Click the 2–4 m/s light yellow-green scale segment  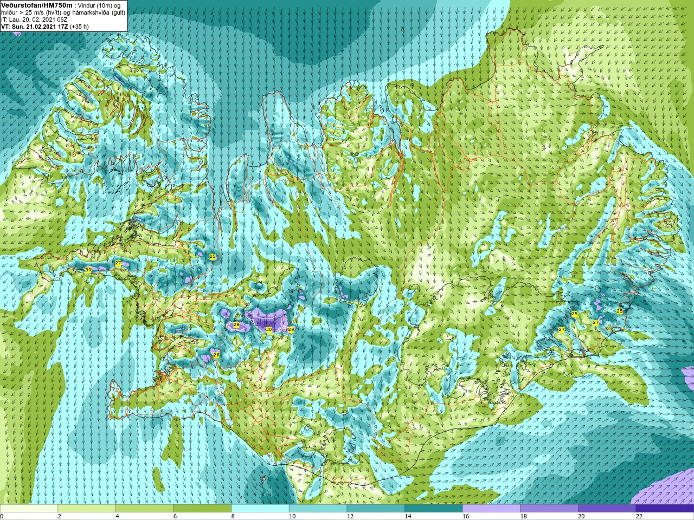click(x=87, y=509)
